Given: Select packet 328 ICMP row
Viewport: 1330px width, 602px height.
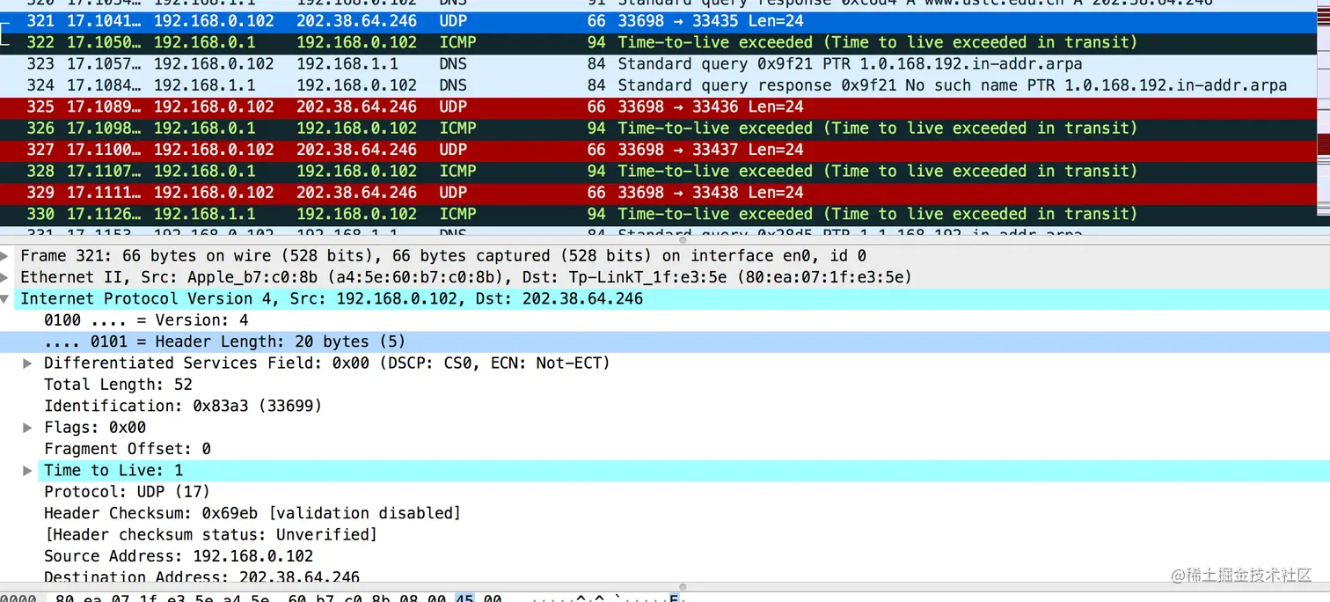Looking at the screenshot, I should (658, 171).
